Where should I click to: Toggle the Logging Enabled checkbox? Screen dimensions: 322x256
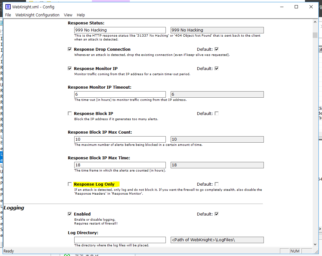tap(70, 214)
